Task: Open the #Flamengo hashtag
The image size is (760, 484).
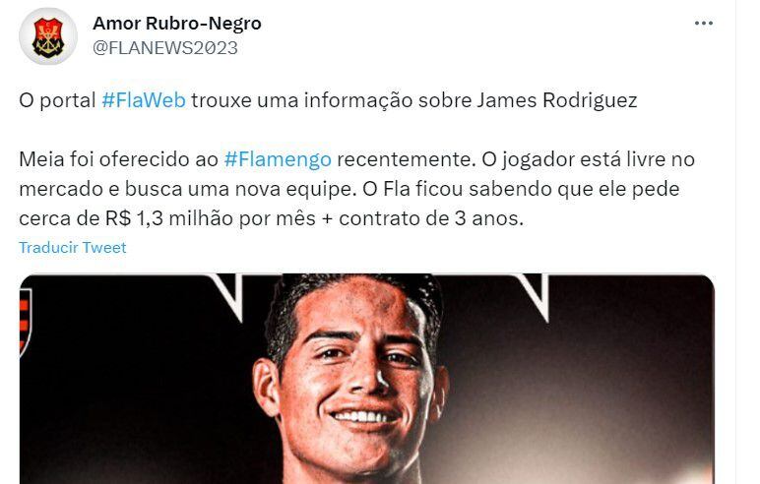Action: [278, 159]
